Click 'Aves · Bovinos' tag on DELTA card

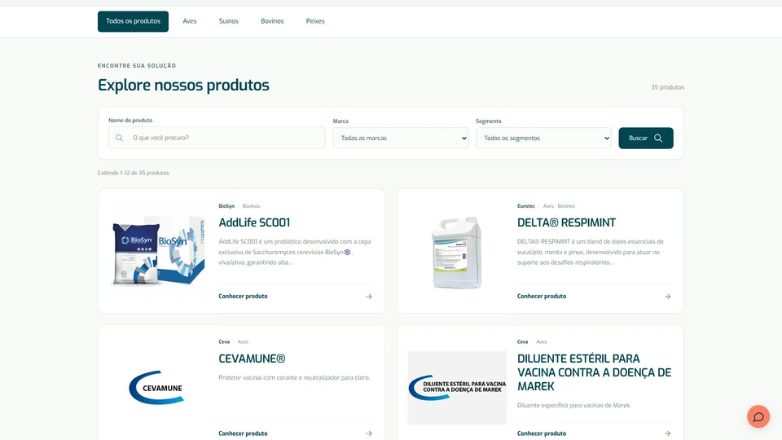pyautogui.click(x=559, y=206)
